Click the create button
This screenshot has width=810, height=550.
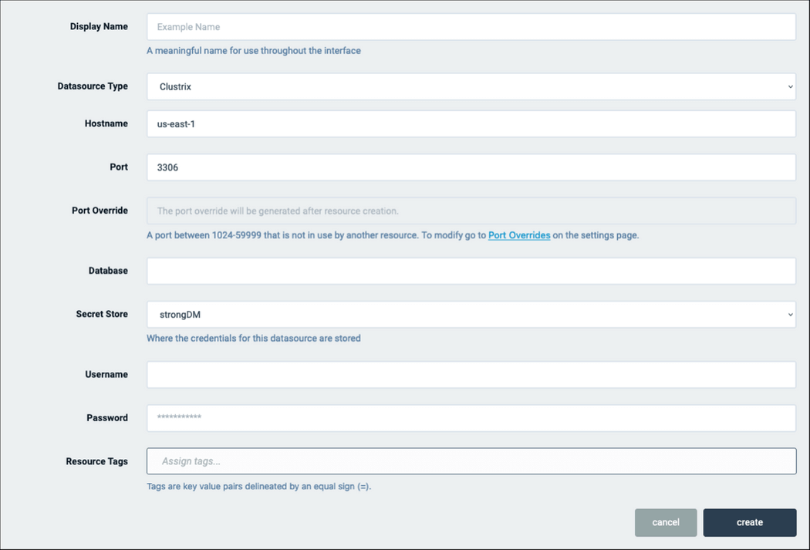pyautogui.click(x=749, y=522)
